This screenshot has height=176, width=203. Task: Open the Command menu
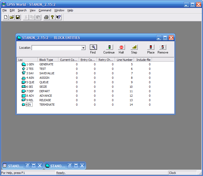45,10
